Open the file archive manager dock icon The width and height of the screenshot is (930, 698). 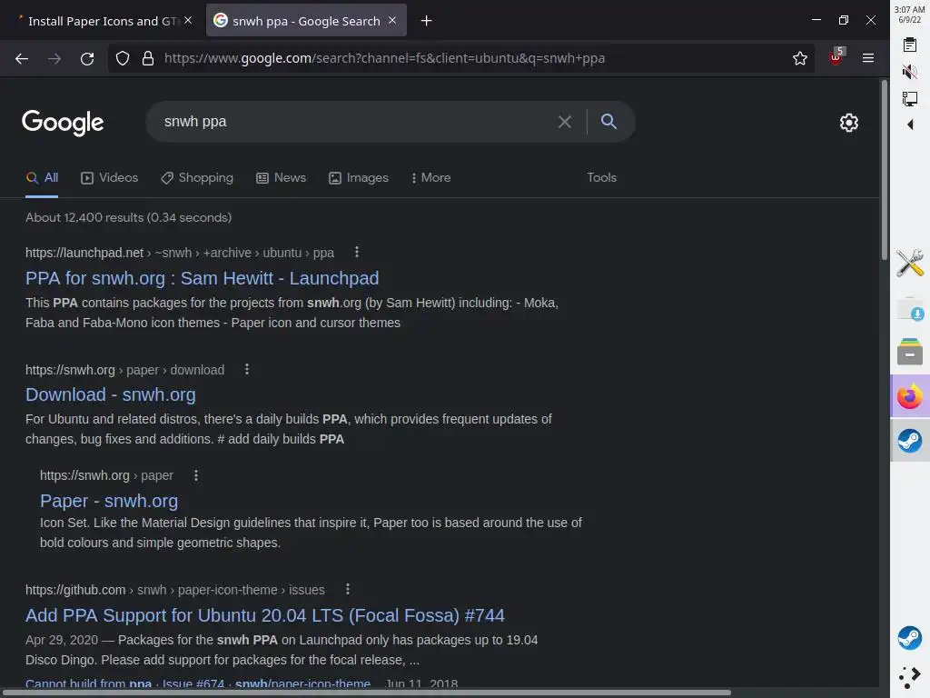pyautogui.click(x=910, y=352)
